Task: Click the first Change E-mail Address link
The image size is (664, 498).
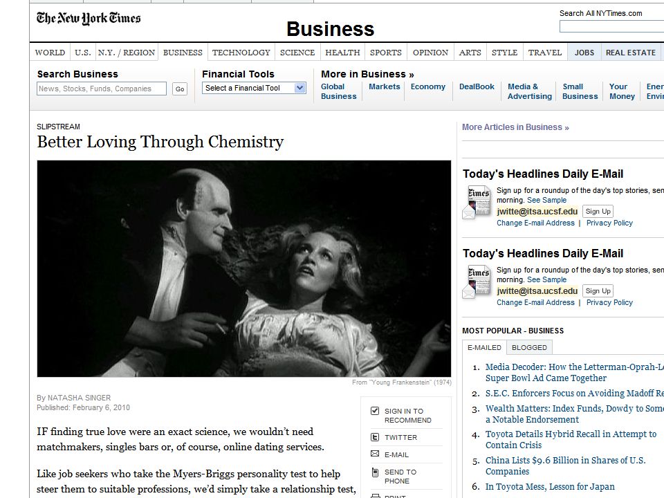Action: pos(535,223)
